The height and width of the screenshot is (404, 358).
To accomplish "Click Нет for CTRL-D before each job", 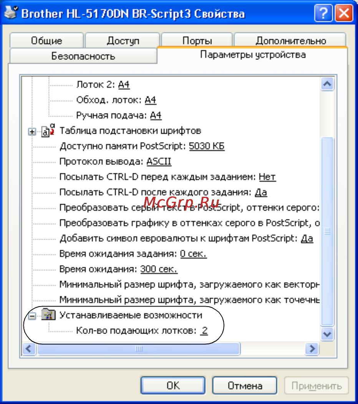I will [x=267, y=177].
